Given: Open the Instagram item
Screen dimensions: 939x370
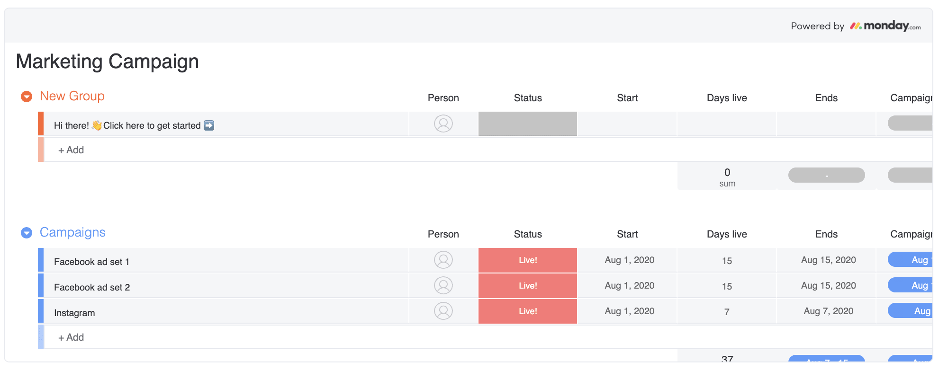Looking at the screenshot, I should [74, 313].
